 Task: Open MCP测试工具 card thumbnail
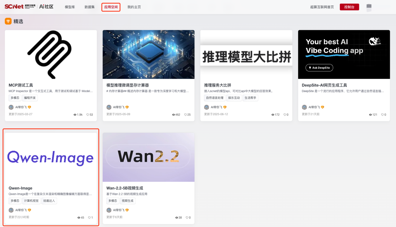click(51, 54)
